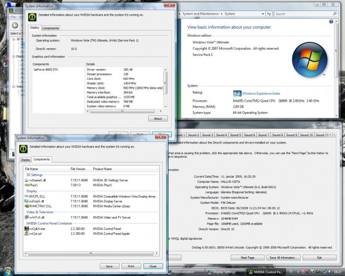This screenshot has height=276, width=345.
Task: Click the NVCPL.DLL file icon
Action: [x=27, y=196]
